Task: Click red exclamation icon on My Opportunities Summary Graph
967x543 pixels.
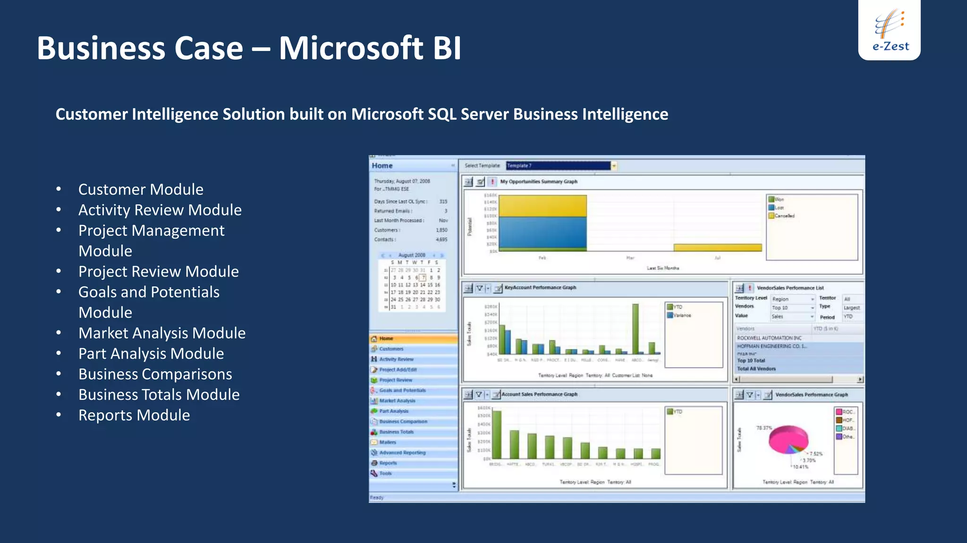Action: [x=492, y=181]
